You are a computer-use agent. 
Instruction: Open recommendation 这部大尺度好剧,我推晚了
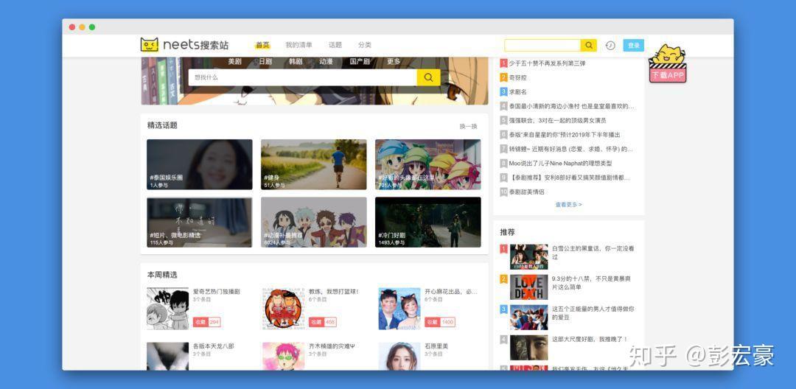(590, 339)
